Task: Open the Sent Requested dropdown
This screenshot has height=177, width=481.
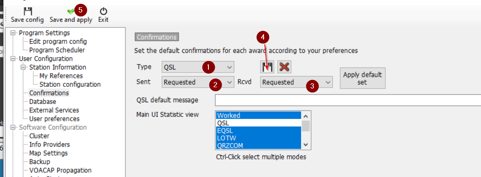Action: 198,82
